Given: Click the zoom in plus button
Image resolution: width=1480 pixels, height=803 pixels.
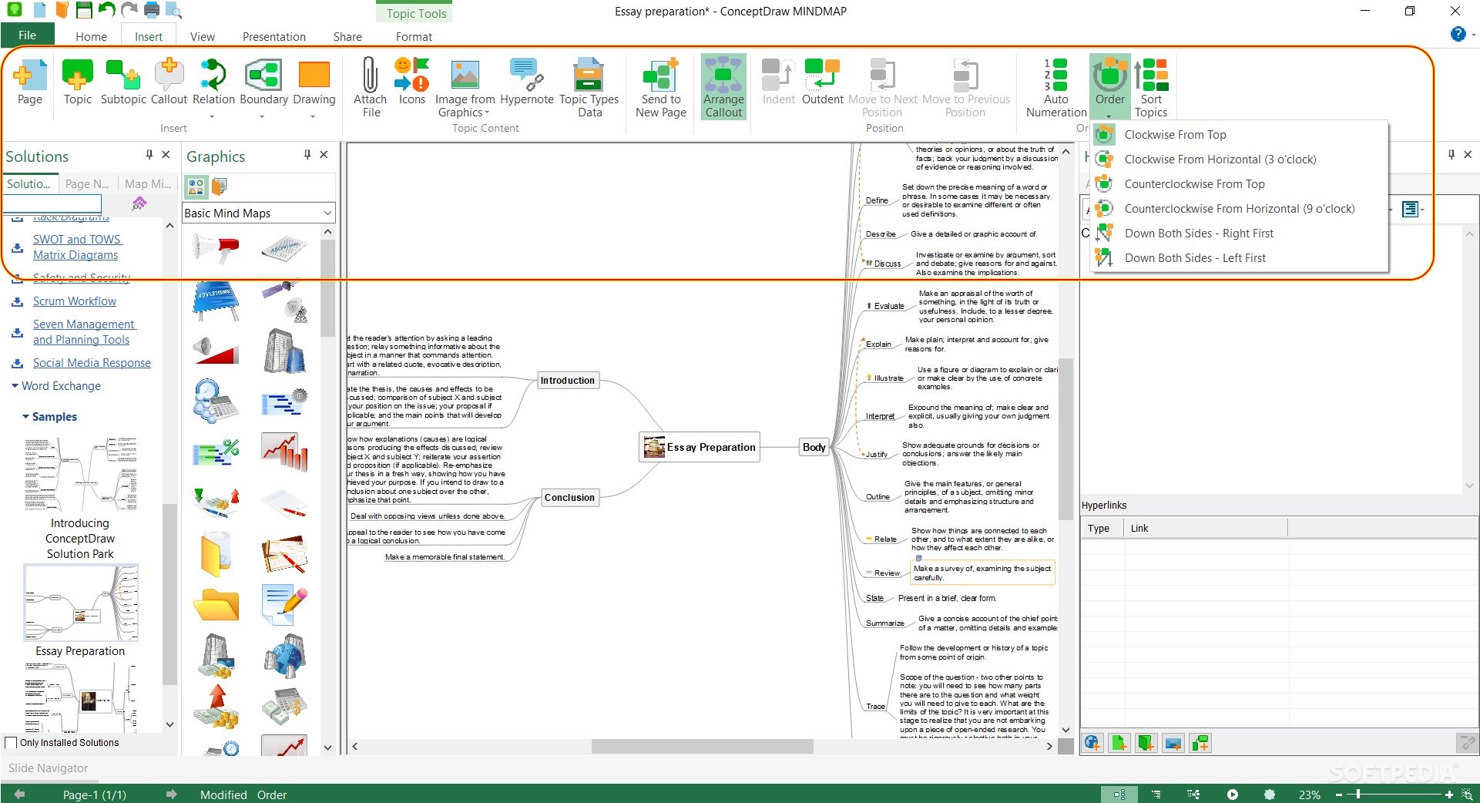Looking at the screenshot, I should [1449, 795].
